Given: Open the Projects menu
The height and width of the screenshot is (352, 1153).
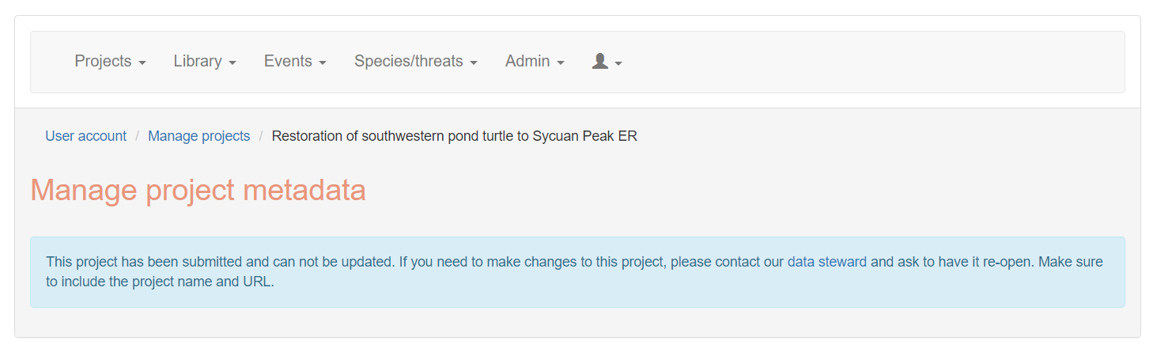Looking at the screenshot, I should coord(110,61).
